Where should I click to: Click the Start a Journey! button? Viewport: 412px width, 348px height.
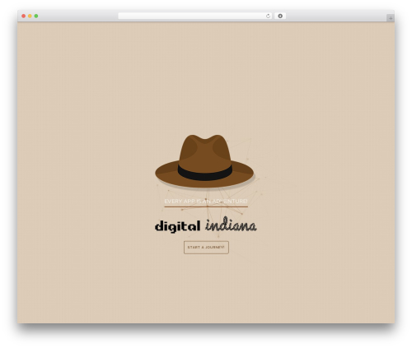pyautogui.click(x=206, y=248)
